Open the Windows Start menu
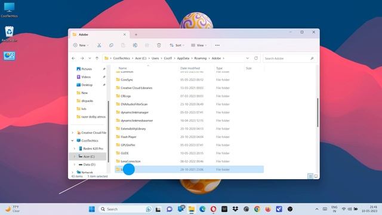Image resolution: width=382 pixels, height=215 pixels. click(x=92, y=209)
